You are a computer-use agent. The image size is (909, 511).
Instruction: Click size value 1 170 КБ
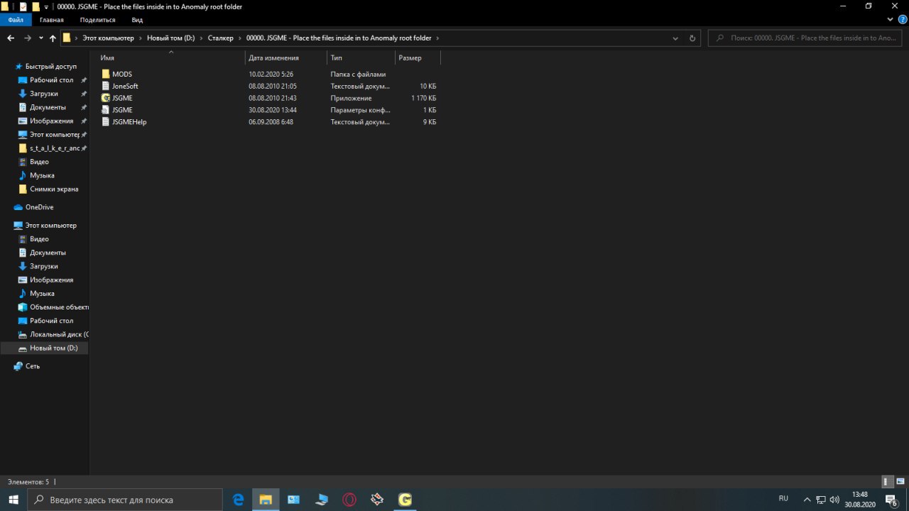tap(423, 98)
